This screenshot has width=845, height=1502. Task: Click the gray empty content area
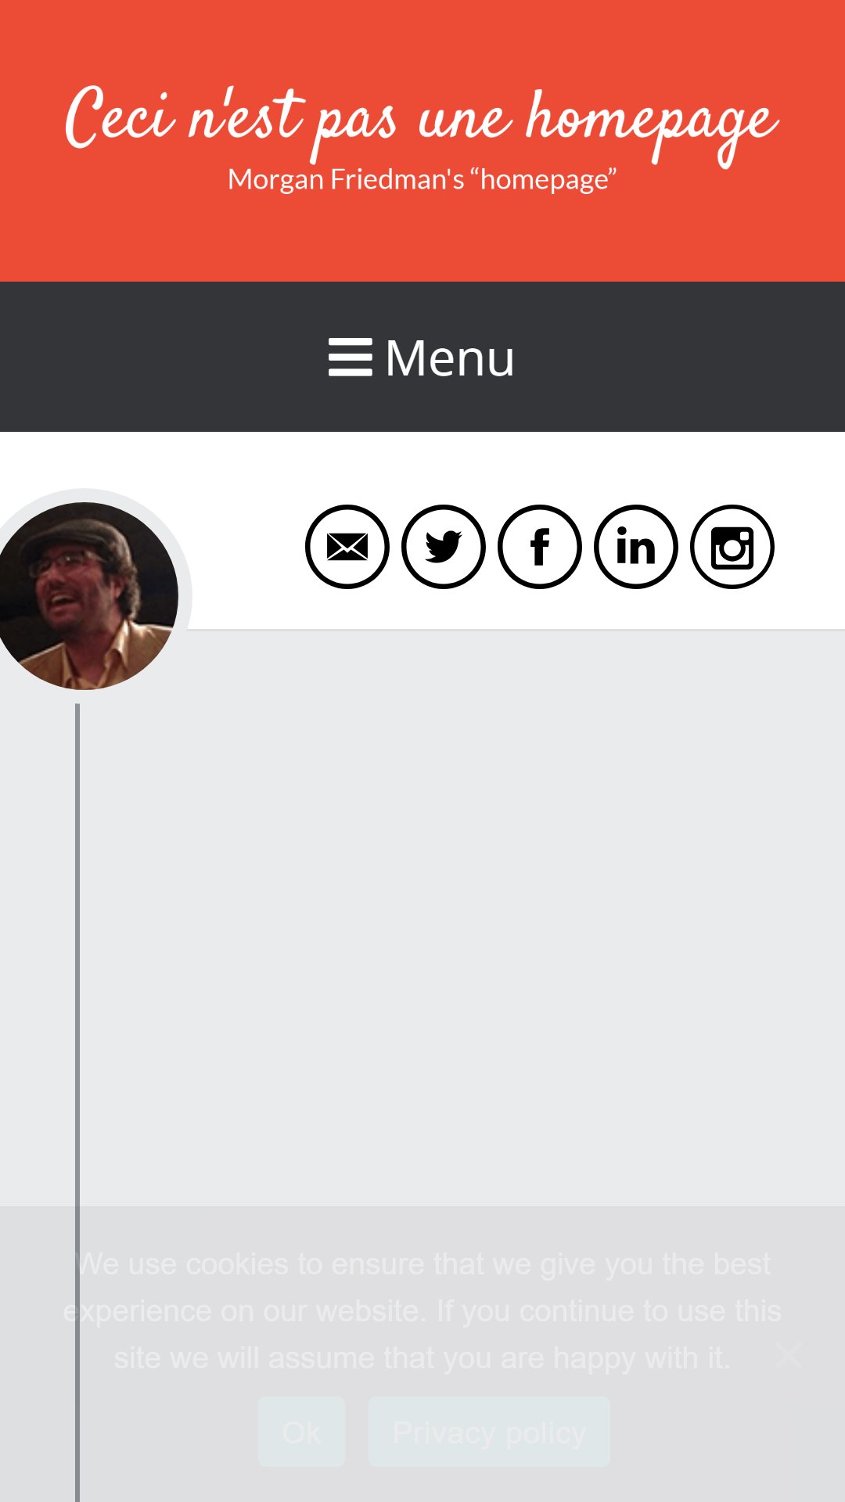pos(462,915)
